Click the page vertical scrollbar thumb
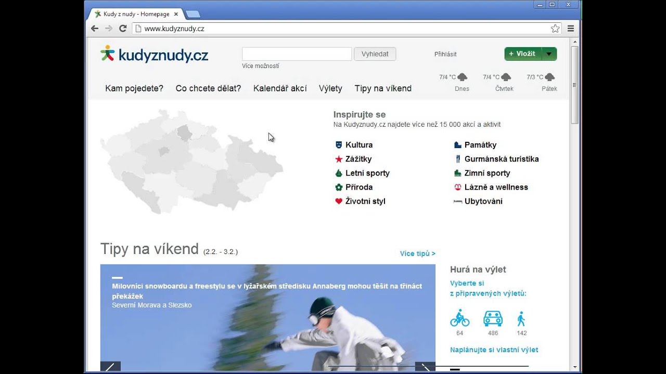Viewport: 666px width, 374px height. (574, 84)
